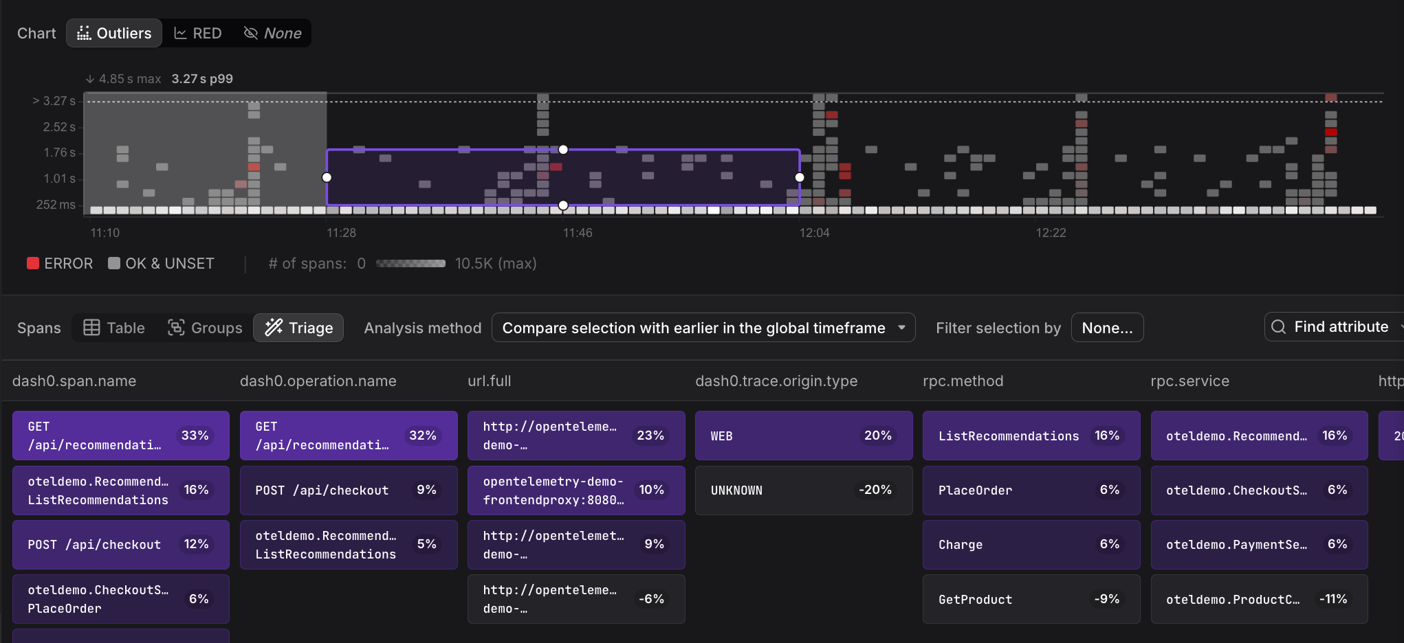Click the Outliers scatter chart icon
Viewport: 1404px width, 643px height.
click(84, 33)
